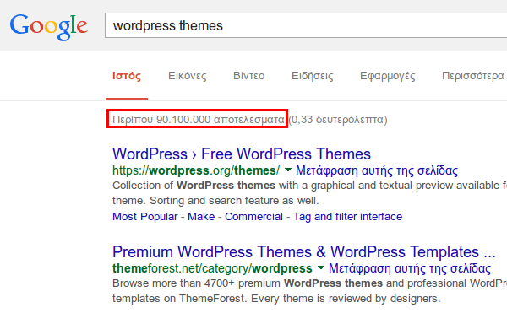Open Premium WordPress Themes & WordPress Templates result
The height and width of the screenshot is (313, 507).
click(x=304, y=251)
